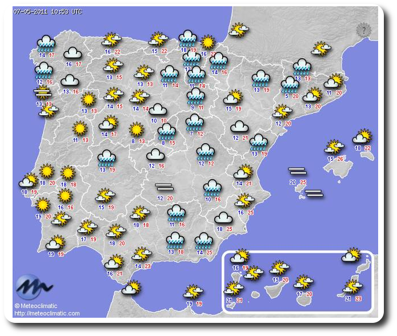Image resolution: width=397 pixels, height=336 pixels.
Task: Select the rain icon above 12 12
Action: click(206, 152)
